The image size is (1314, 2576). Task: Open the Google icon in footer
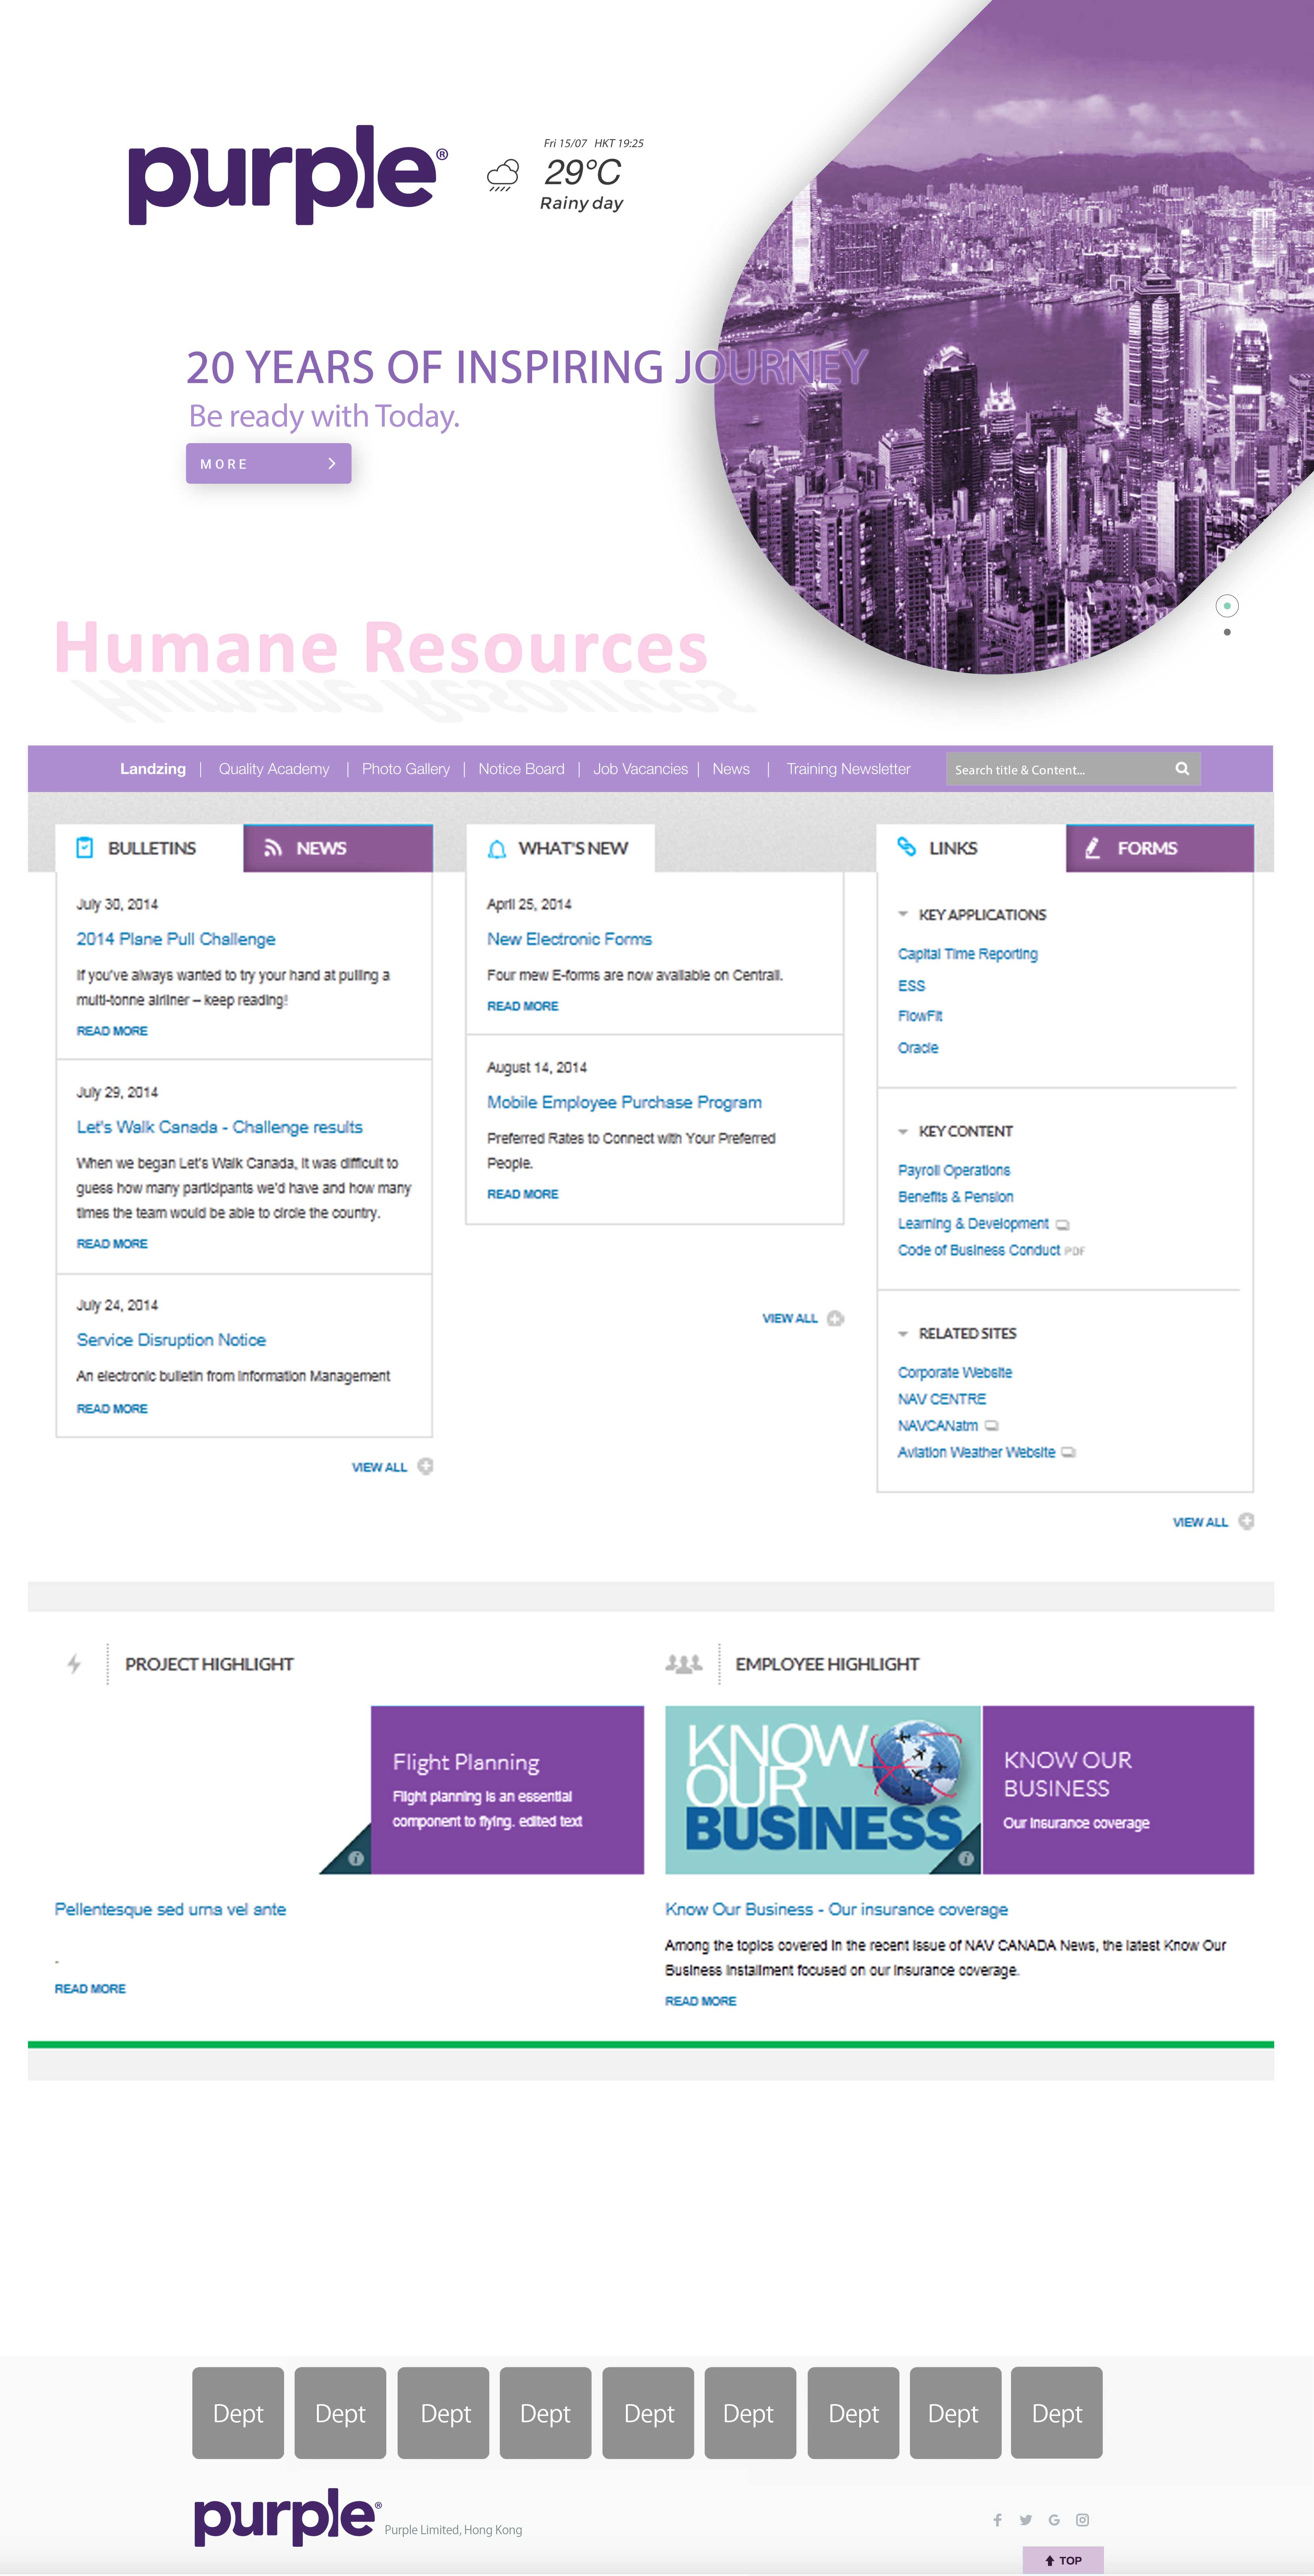1054,2520
